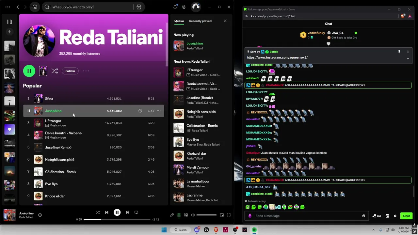
Task: Open the Kick shop icon
Action: click(387, 216)
